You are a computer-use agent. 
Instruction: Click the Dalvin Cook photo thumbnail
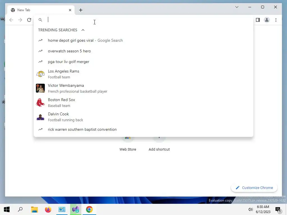[x=40, y=117]
